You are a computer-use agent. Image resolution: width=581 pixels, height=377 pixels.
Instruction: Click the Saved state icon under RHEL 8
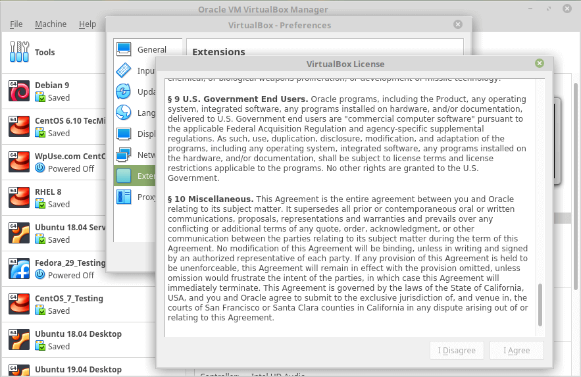(x=40, y=204)
